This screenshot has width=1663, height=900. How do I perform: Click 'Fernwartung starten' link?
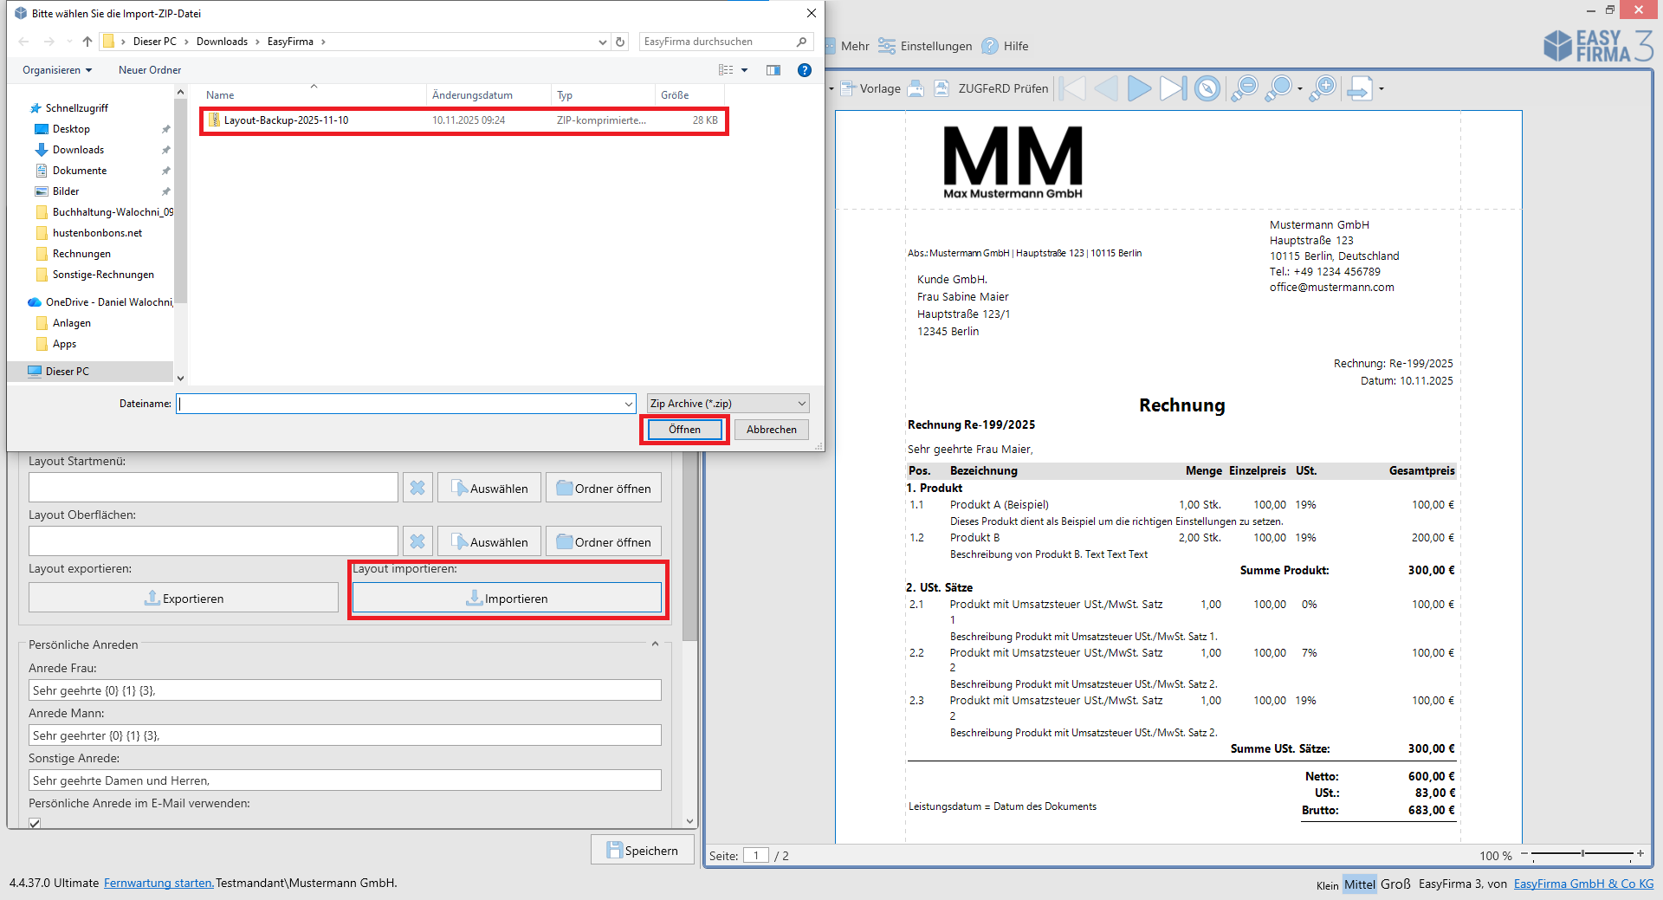(x=159, y=884)
